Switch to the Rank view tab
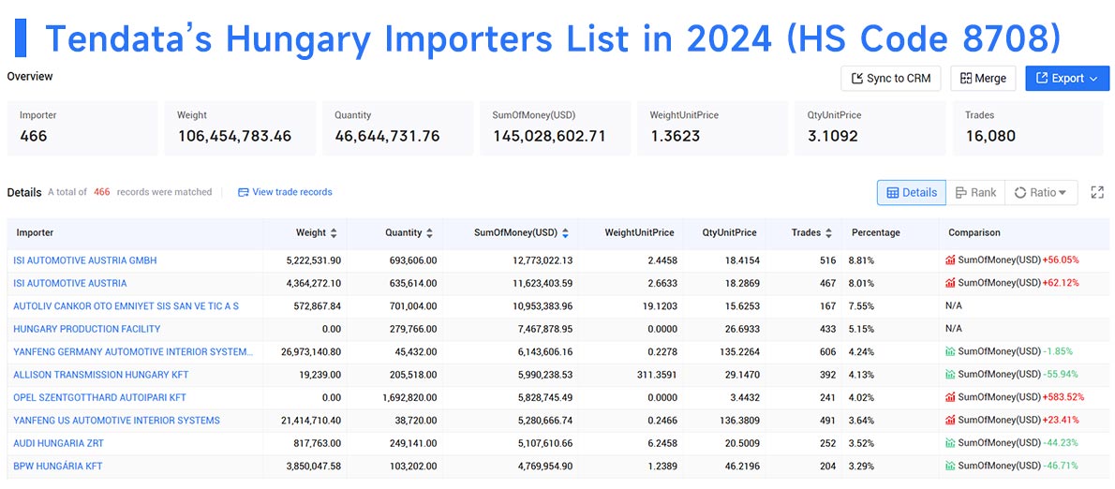 [x=975, y=193]
